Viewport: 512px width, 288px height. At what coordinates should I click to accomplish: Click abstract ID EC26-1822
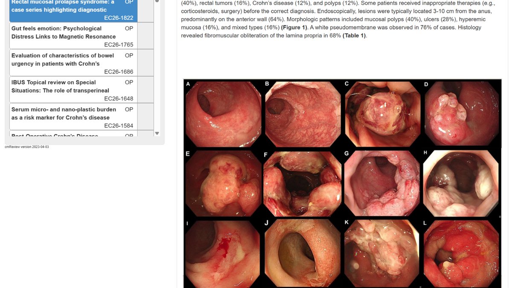(x=119, y=17)
